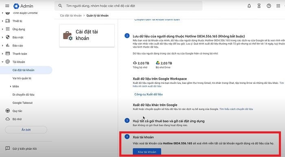The image size is (285, 157).
Task: Click the Xuất dữ liệu trên Google Workspace heading
Action: click(x=160, y=79)
